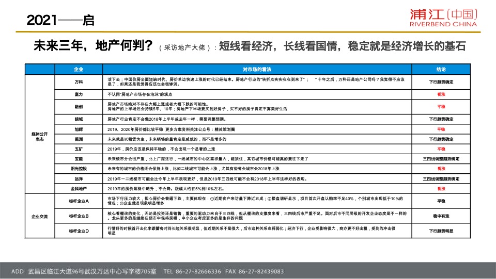Screen dimensions: 496x279
Task: Select 绿城's view mentioning 需要调整预期
Action: 167,119
